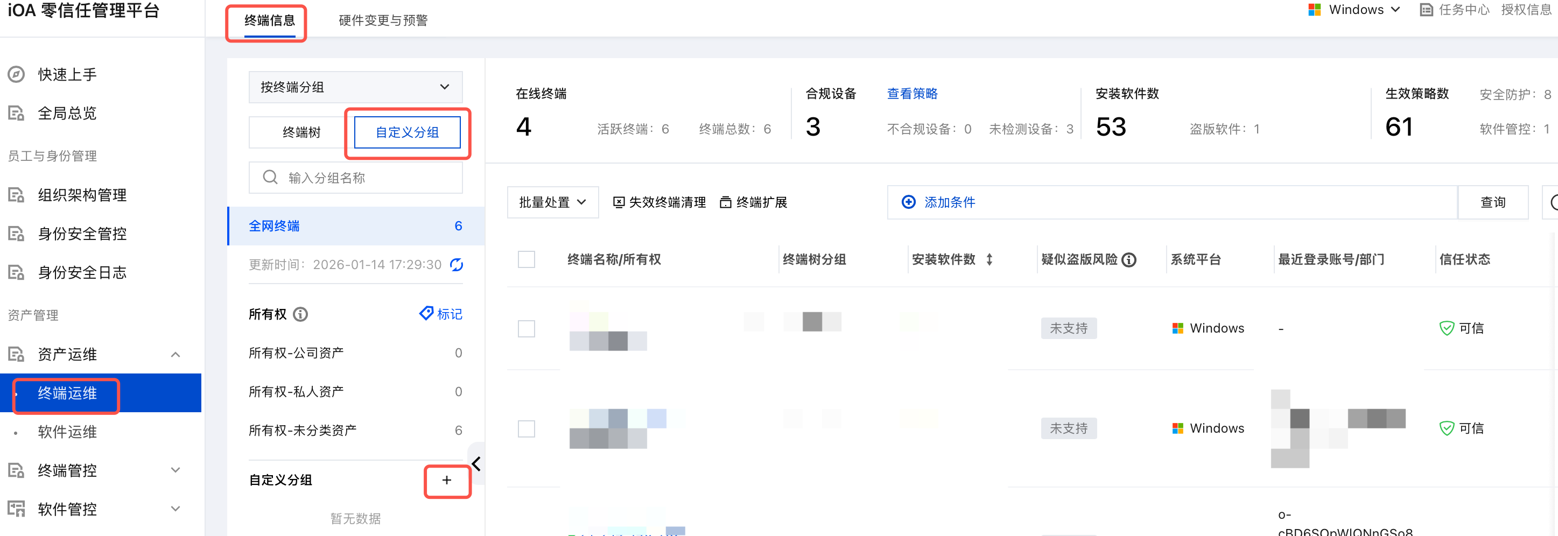Click the search magnifier in group name box
The height and width of the screenshot is (536, 1558).
[270, 177]
